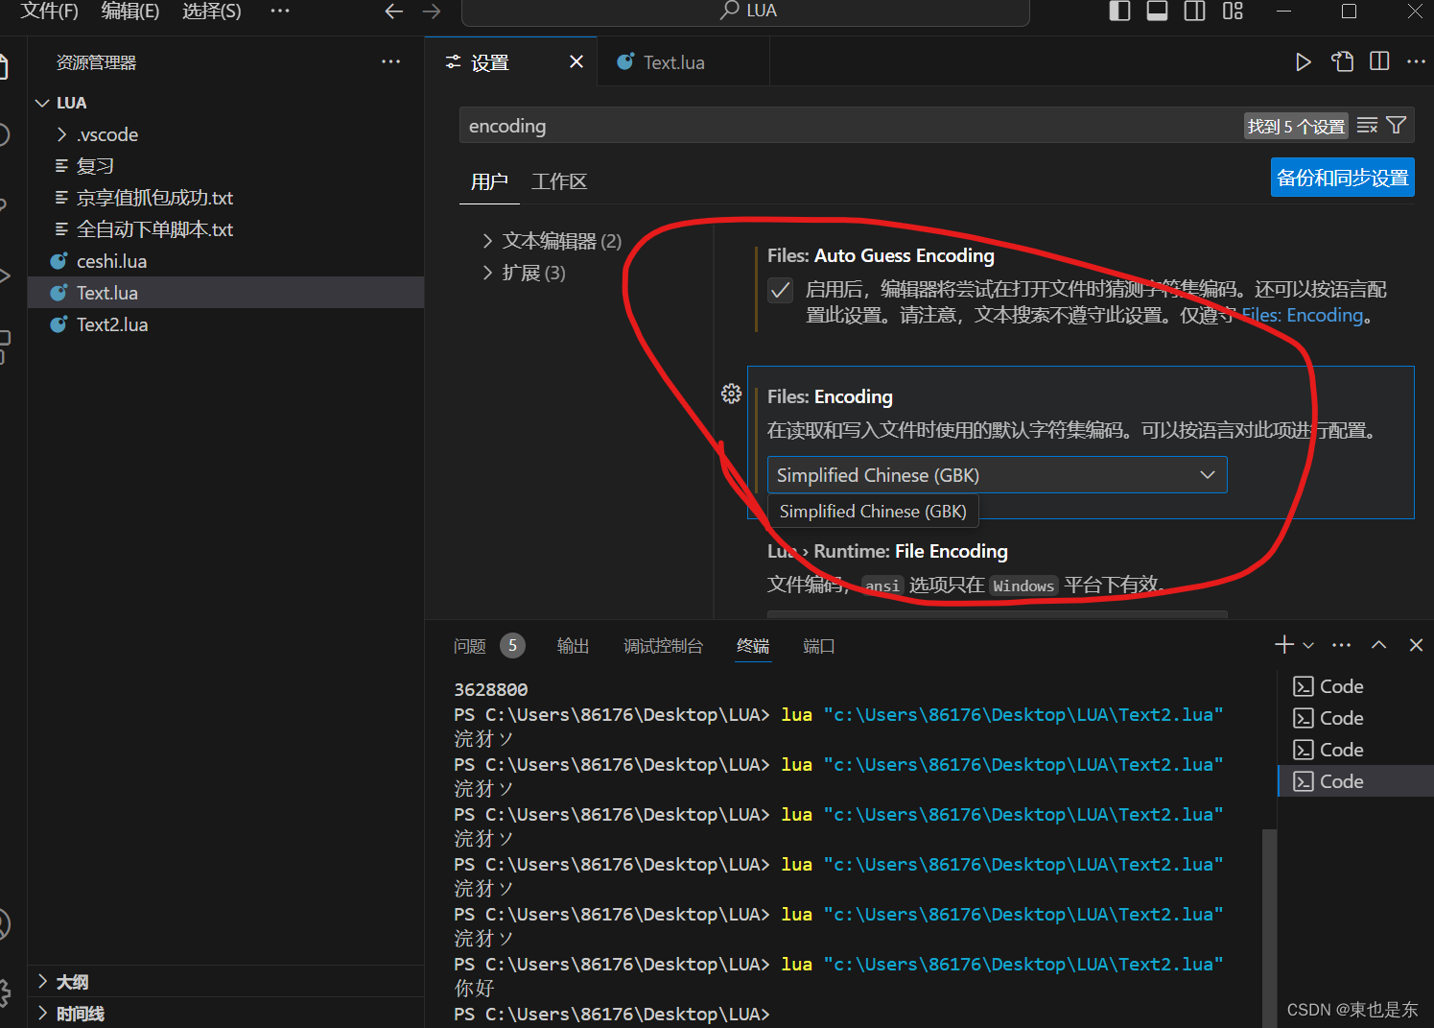Image resolution: width=1434 pixels, height=1028 pixels.
Task: Click the gear icon beside Files: Encoding
Action: point(731,394)
